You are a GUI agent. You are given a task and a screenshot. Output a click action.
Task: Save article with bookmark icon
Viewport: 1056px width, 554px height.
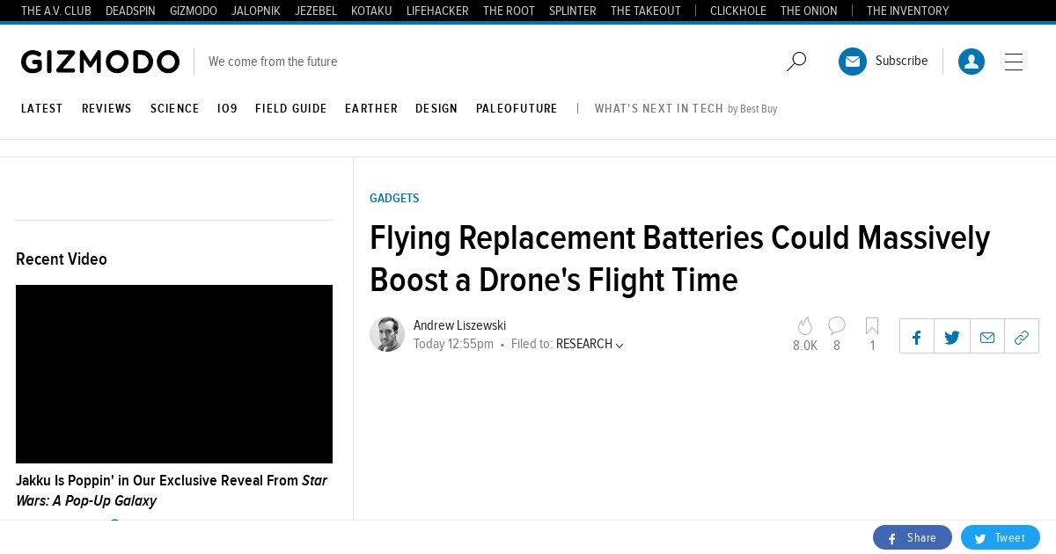872,326
